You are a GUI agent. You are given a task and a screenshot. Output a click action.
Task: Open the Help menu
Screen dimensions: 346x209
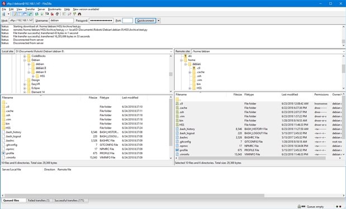coord(67,9)
